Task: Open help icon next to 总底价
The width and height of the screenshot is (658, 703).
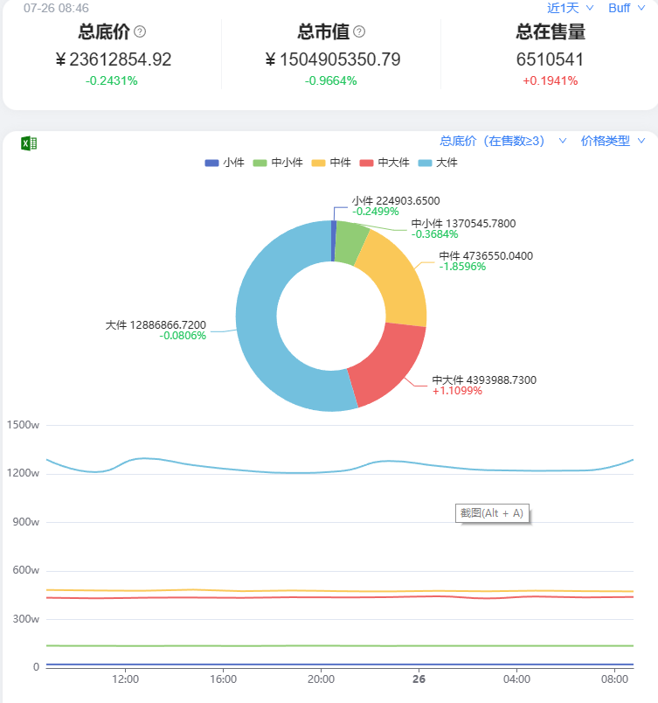Action: pyautogui.click(x=140, y=31)
